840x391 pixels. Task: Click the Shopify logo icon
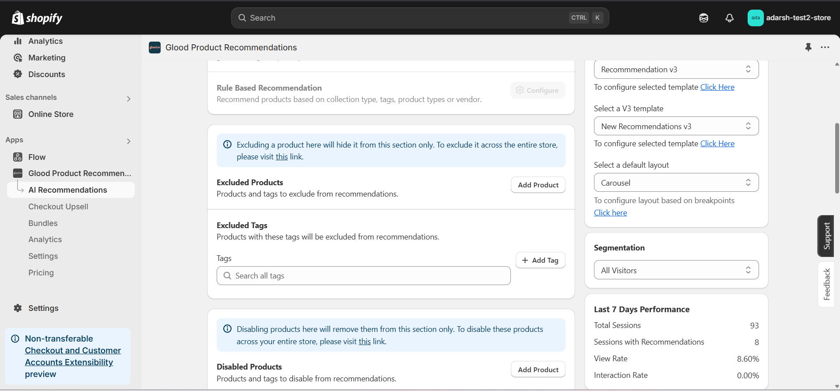coord(18,18)
